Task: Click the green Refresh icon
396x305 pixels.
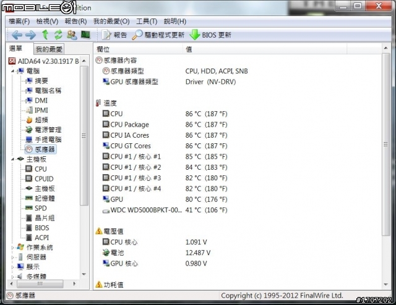Action: coord(58,35)
